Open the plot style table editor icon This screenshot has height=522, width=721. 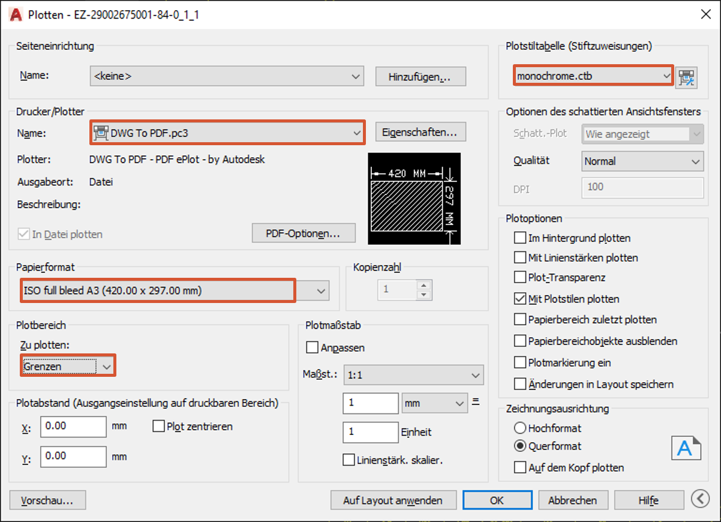(685, 77)
